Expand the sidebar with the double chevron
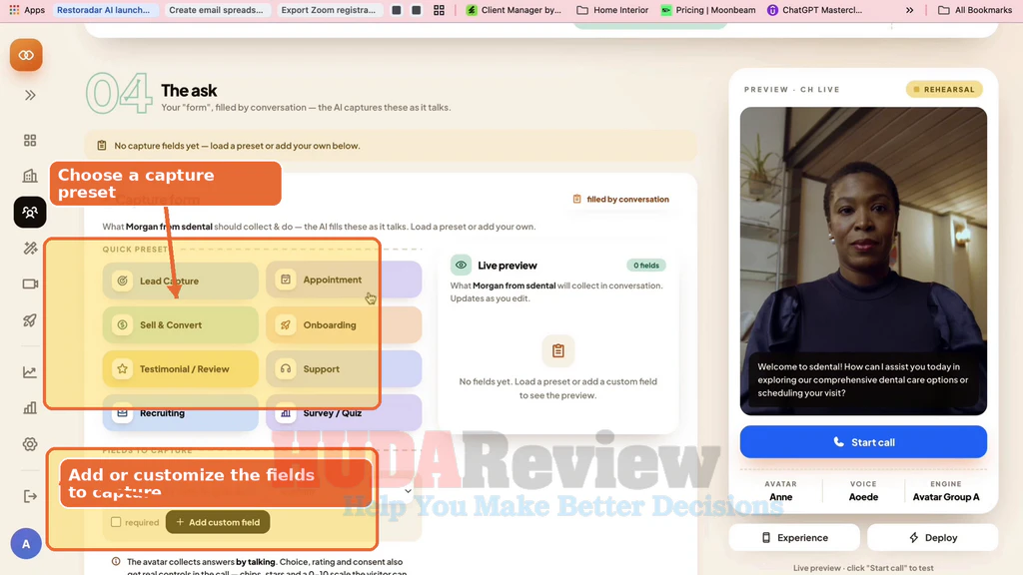Image resolution: width=1023 pixels, height=575 pixels. point(30,95)
